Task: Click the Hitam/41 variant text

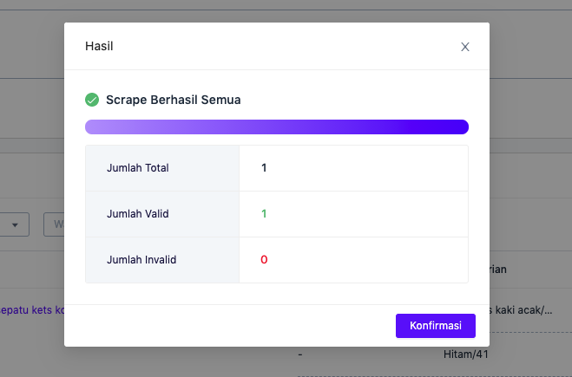Action: 466,354
